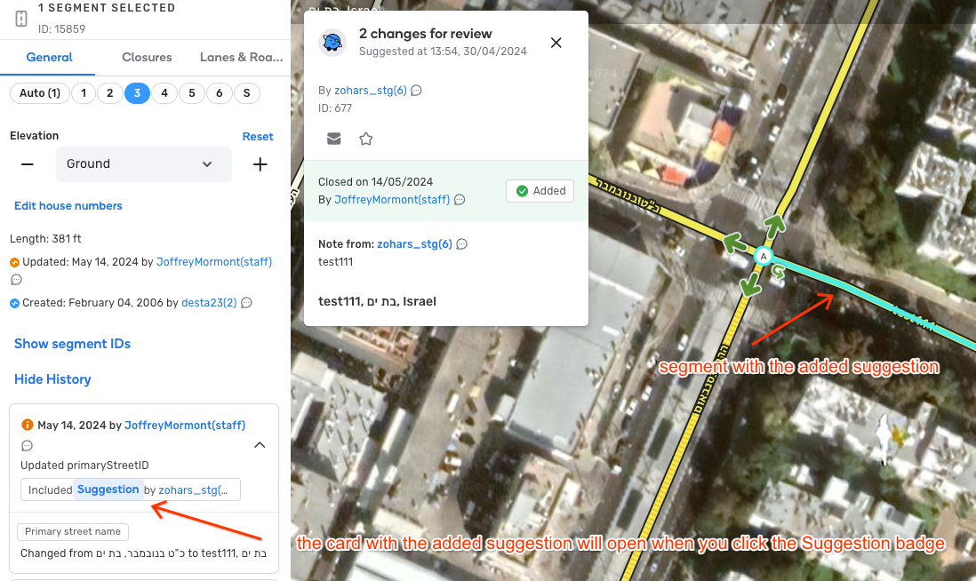Select Auto (1) lock level

click(39, 93)
